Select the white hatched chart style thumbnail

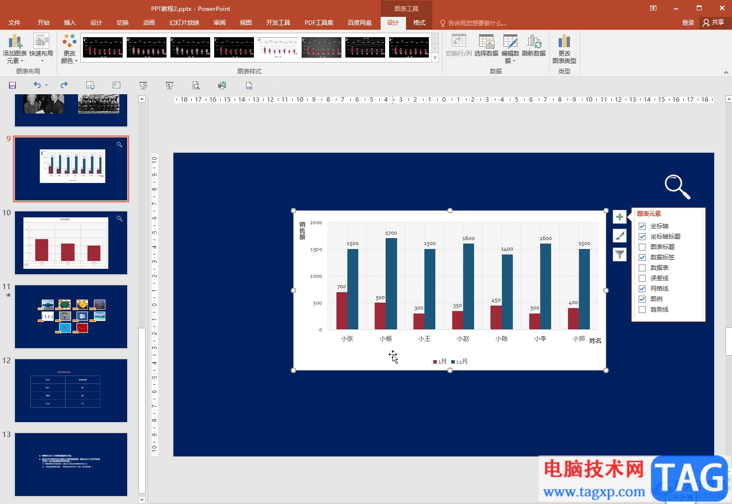[x=278, y=48]
